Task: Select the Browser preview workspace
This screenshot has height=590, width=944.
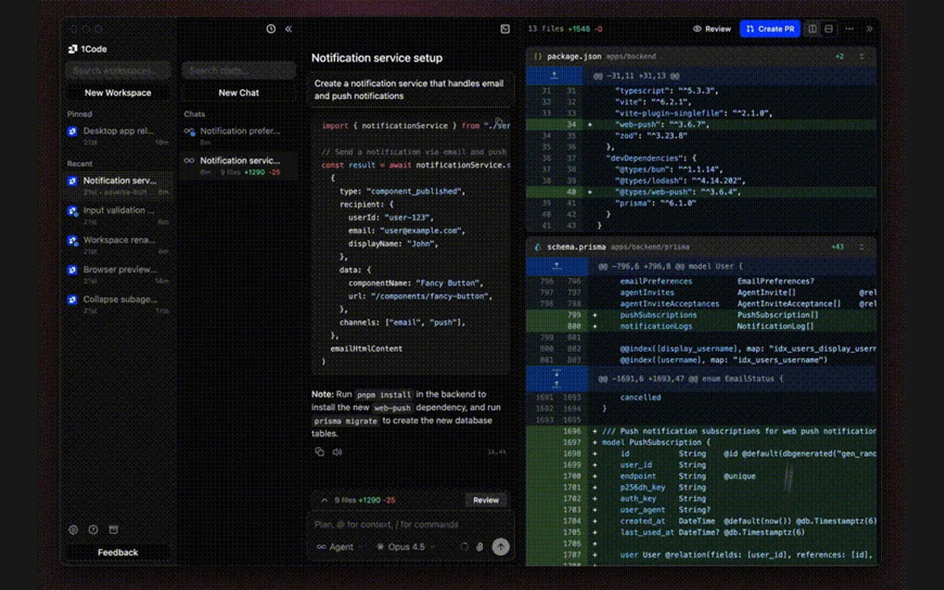Action: (x=118, y=274)
